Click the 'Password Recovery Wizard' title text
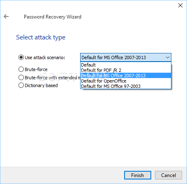The width and height of the screenshot is (187, 184). pos(53,17)
